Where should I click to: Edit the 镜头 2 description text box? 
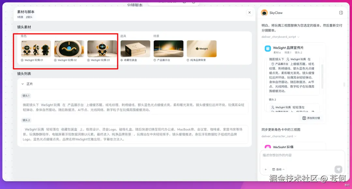point(135,134)
